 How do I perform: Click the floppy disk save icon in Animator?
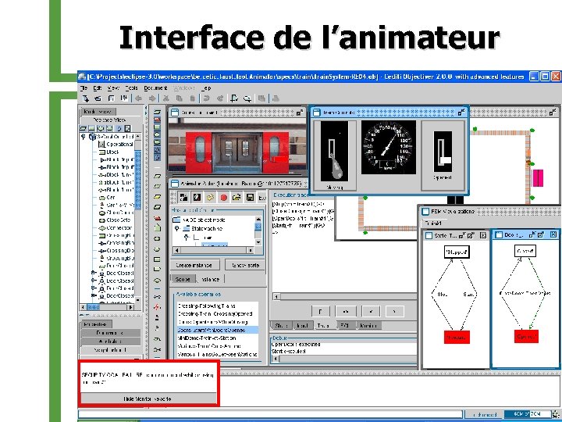point(250,198)
